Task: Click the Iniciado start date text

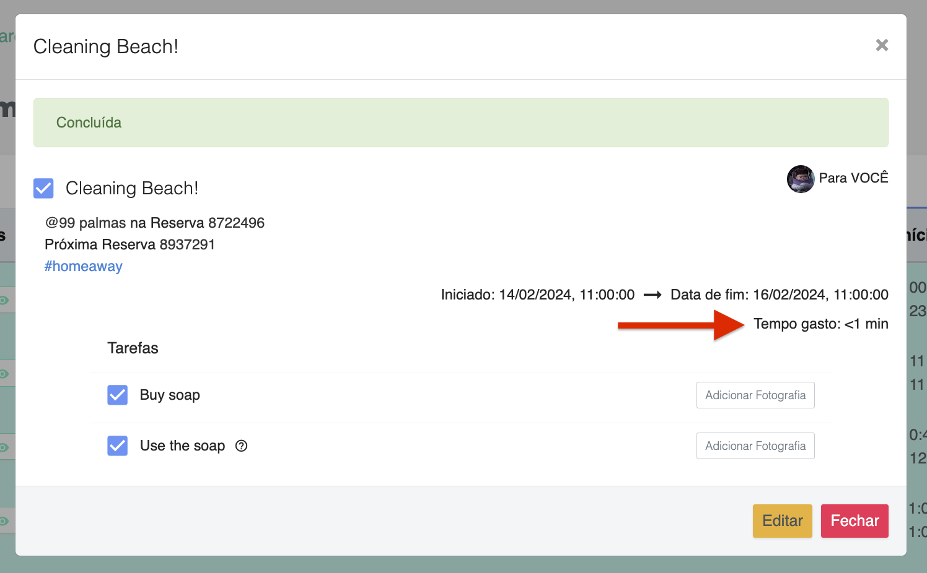Action: (x=537, y=295)
